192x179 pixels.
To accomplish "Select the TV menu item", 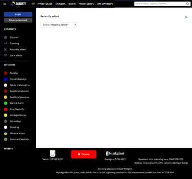I will (33, 4).
